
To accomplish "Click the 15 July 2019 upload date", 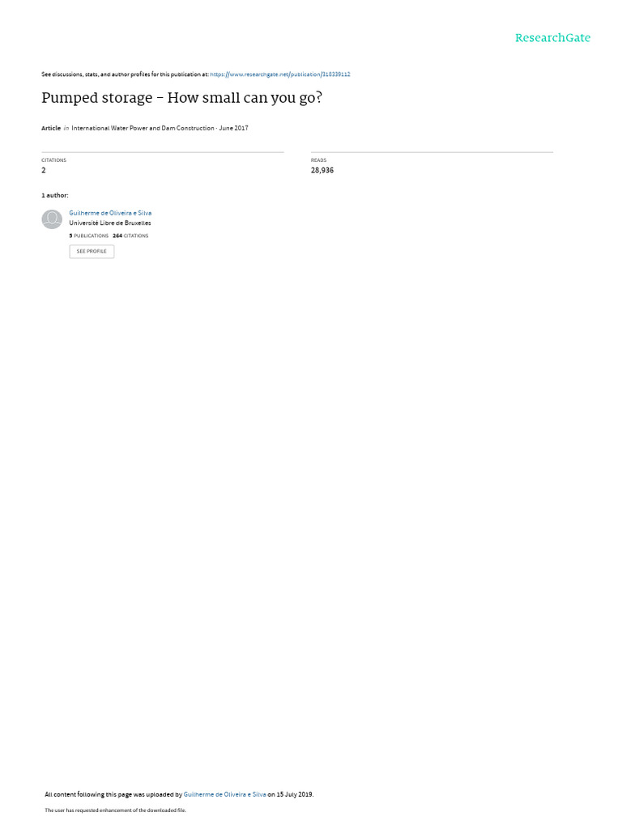I will (x=295, y=794).
